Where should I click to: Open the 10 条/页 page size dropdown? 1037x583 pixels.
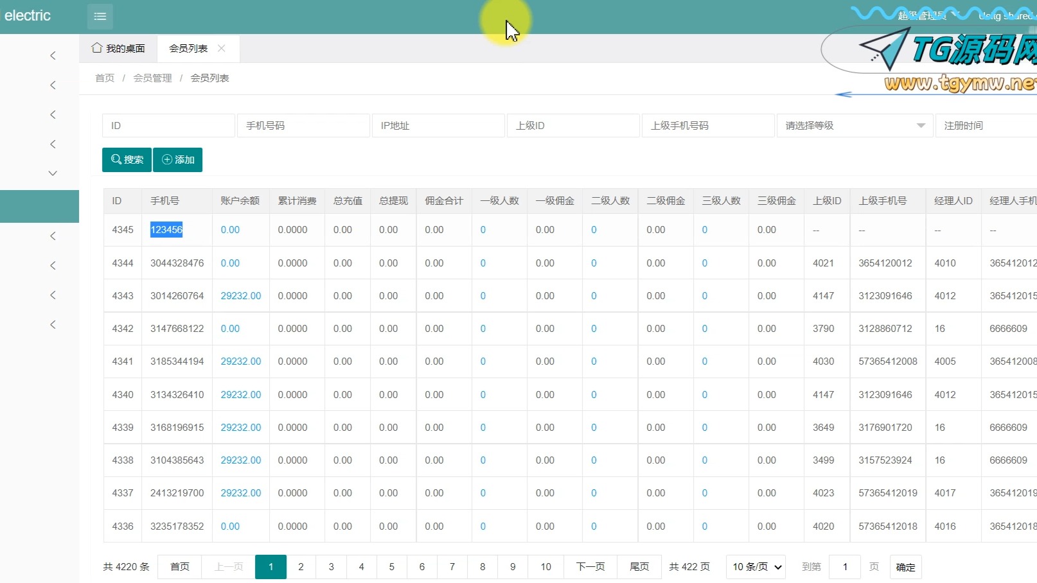tap(756, 567)
